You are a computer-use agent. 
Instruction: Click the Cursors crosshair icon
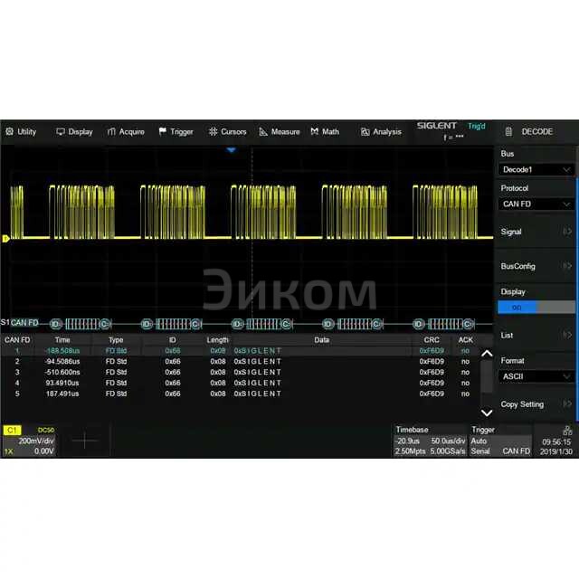pyautogui.click(x=213, y=131)
